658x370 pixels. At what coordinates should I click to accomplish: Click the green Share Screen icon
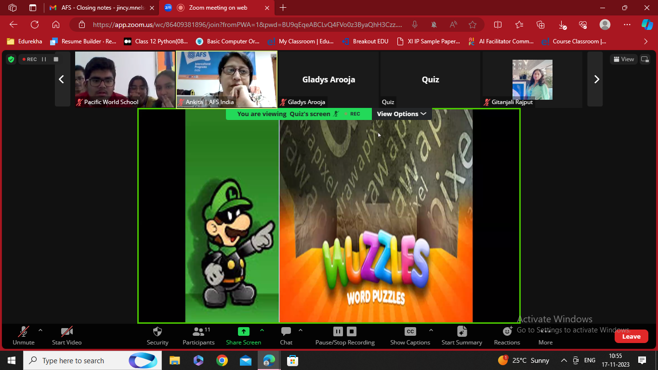click(244, 331)
